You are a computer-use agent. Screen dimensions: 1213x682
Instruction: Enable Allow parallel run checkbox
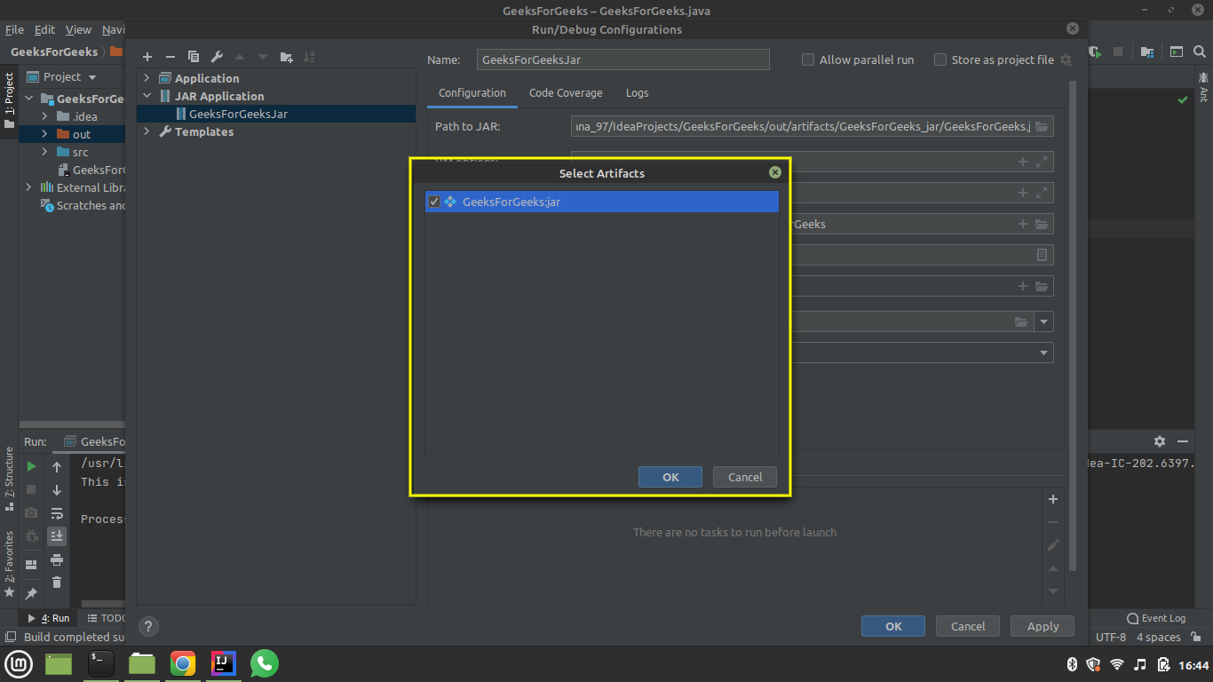[808, 59]
